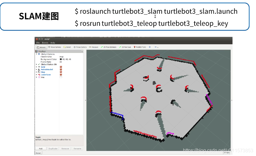The image size is (256, 156).
Task: Click the Map display icon
Action: [39, 72]
